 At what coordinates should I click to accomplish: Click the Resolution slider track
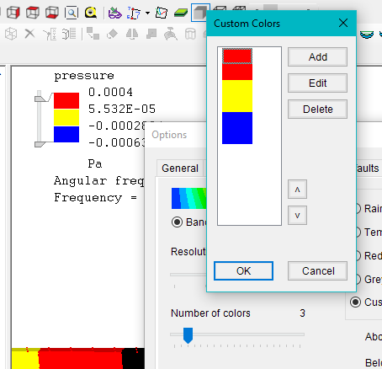[x=188, y=275]
